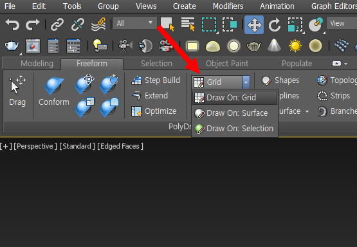Select the Rotate Conform brush icon
The width and height of the screenshot is (357, 247).
(109, 84)
